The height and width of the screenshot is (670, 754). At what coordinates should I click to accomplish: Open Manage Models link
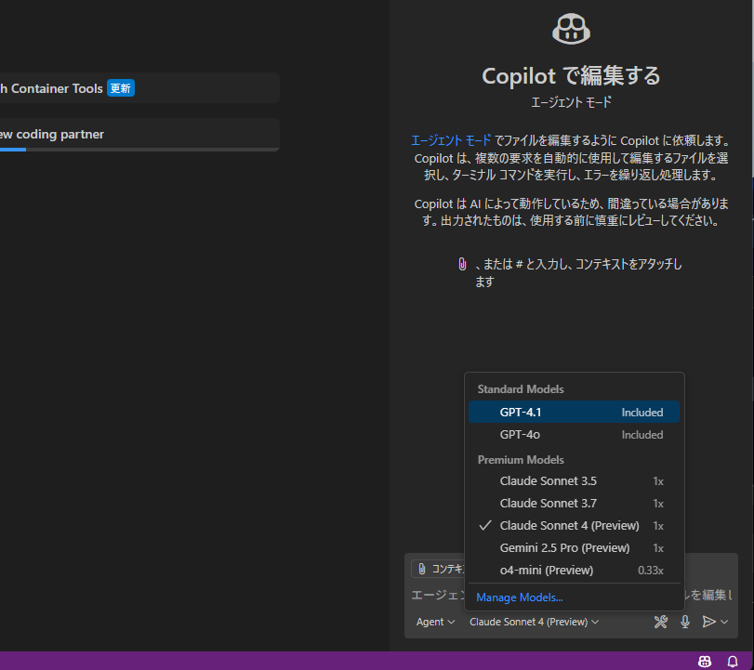(x=520, y=598)
